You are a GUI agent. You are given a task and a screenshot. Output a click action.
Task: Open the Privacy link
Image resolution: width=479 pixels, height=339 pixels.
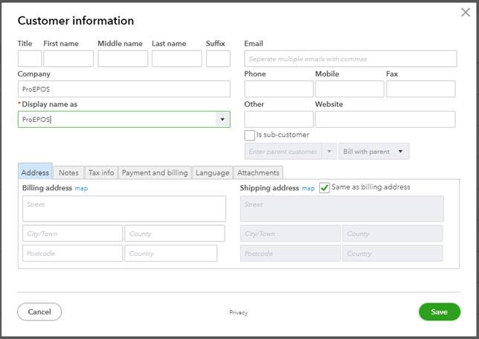(x=238, y=312)
